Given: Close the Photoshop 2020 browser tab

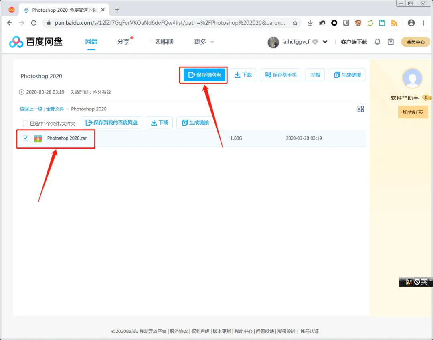Looking at the screenshot, I should point(103,10).
